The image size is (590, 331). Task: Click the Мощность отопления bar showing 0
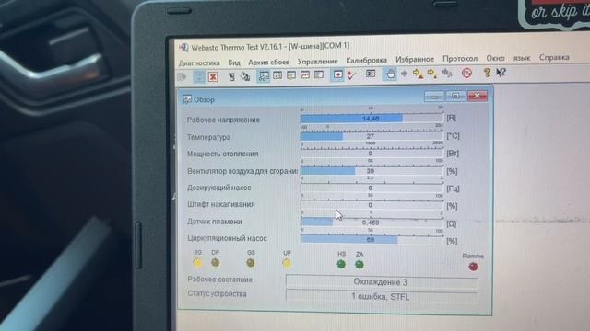coord(372,154)
